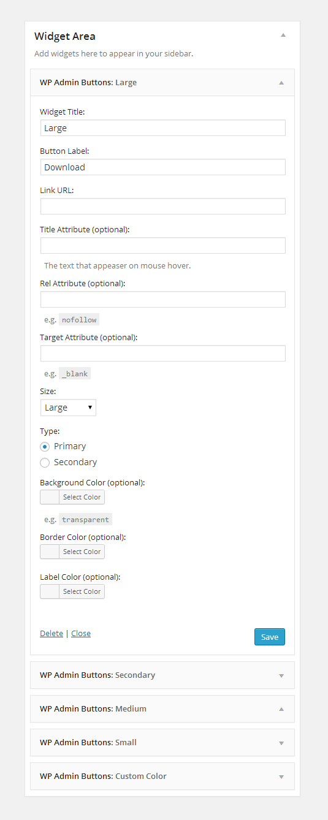Click Select Color for Label Color
Image resolution: width=328 pixels, height=820 pixels.
pos(82,591)
